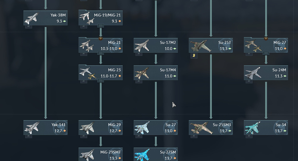
Task: Select the Su-25SM3 aircraft card
Action: click(x=211, y=127)
